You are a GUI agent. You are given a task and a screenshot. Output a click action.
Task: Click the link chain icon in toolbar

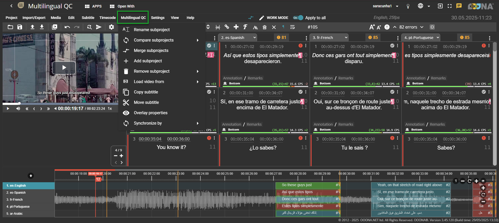pyautogui.click(x=227, y=27)
